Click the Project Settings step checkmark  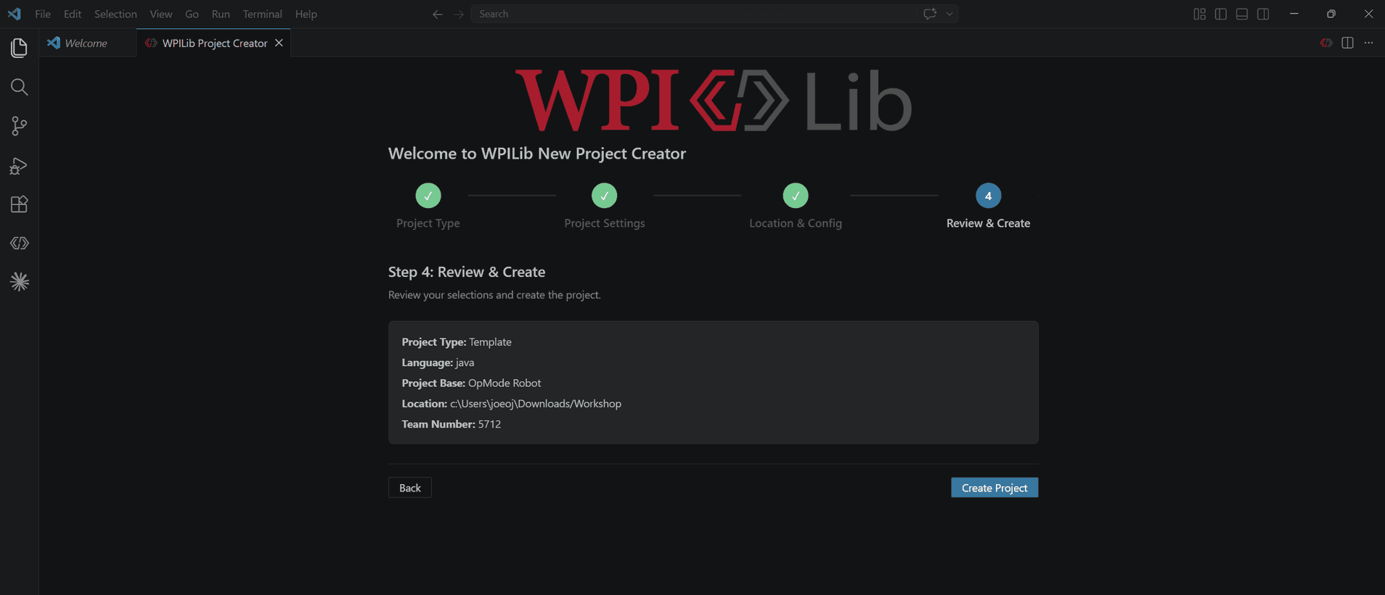point(605,196)
